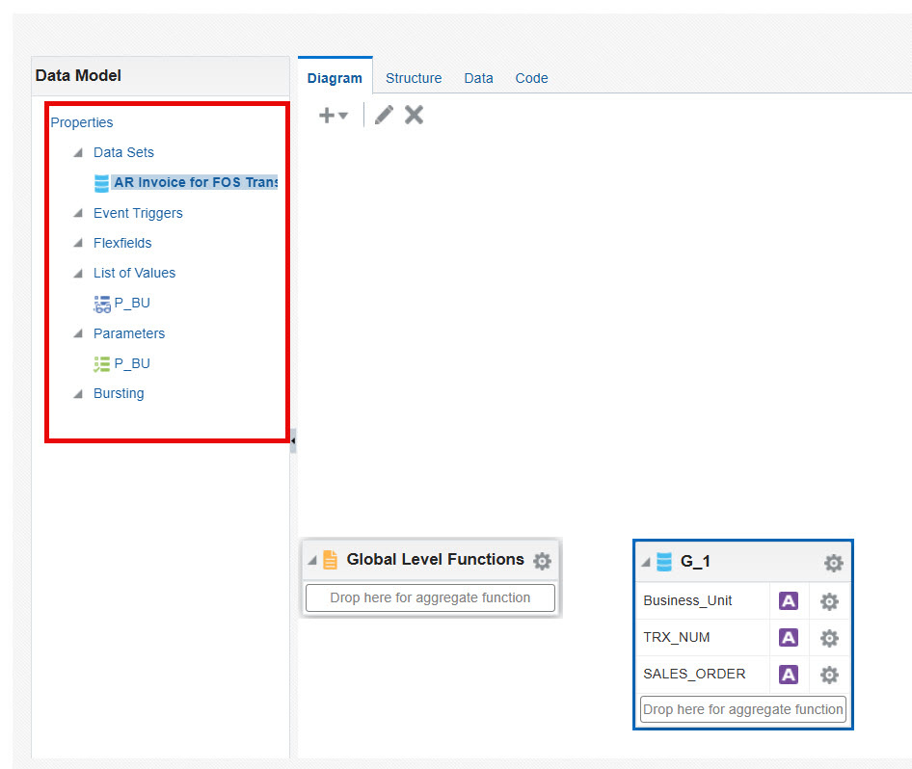The image size is (912, 769).
Task: Open the dropdown arrow beside the plus icon
Action: pos(343,116)
